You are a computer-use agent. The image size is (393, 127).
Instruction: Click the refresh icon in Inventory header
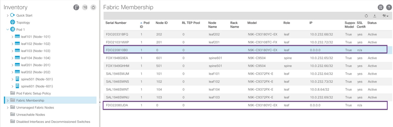[x=93, y=8]
